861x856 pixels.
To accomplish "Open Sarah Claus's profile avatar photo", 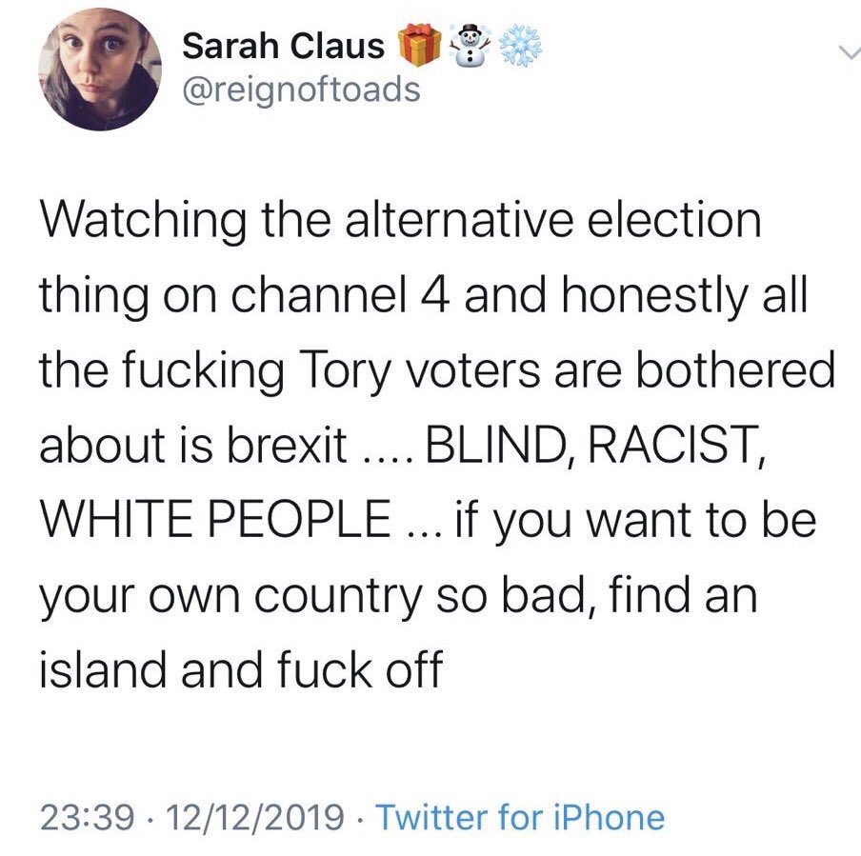I will [100, 70].
